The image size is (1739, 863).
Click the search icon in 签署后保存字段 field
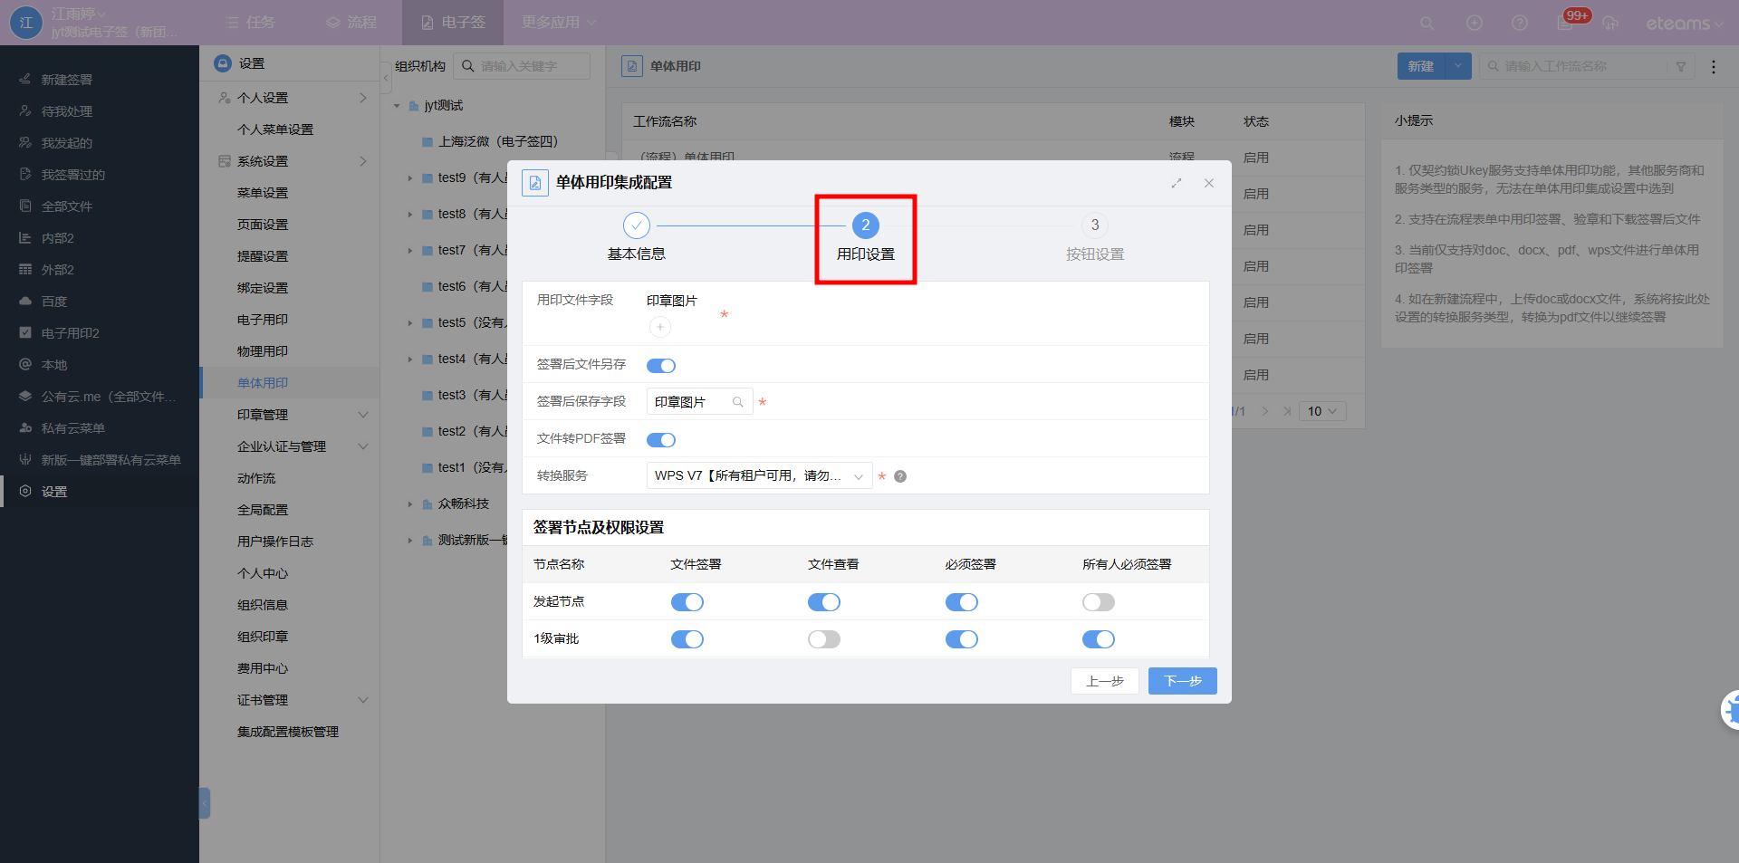click(x=738, y=402)
